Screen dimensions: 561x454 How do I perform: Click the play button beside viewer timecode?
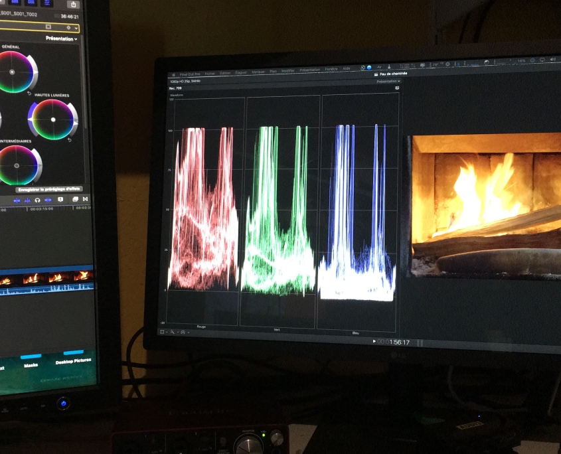click(374, 341)
